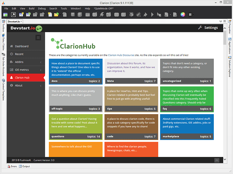
Task: Click the play run icon in toolbar
Action: pyautogui.click(x=152, y=14)
